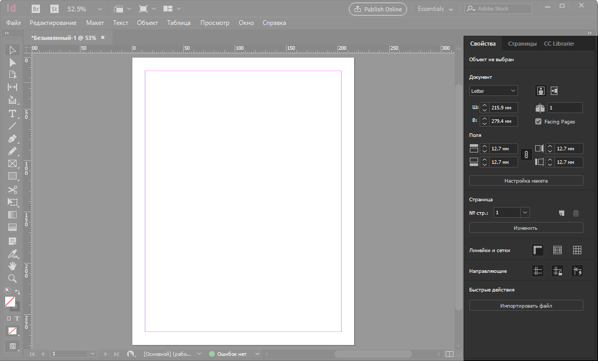Set landscape page orientation
This screenshot has width=598, height=361.
tap(554, 91)
